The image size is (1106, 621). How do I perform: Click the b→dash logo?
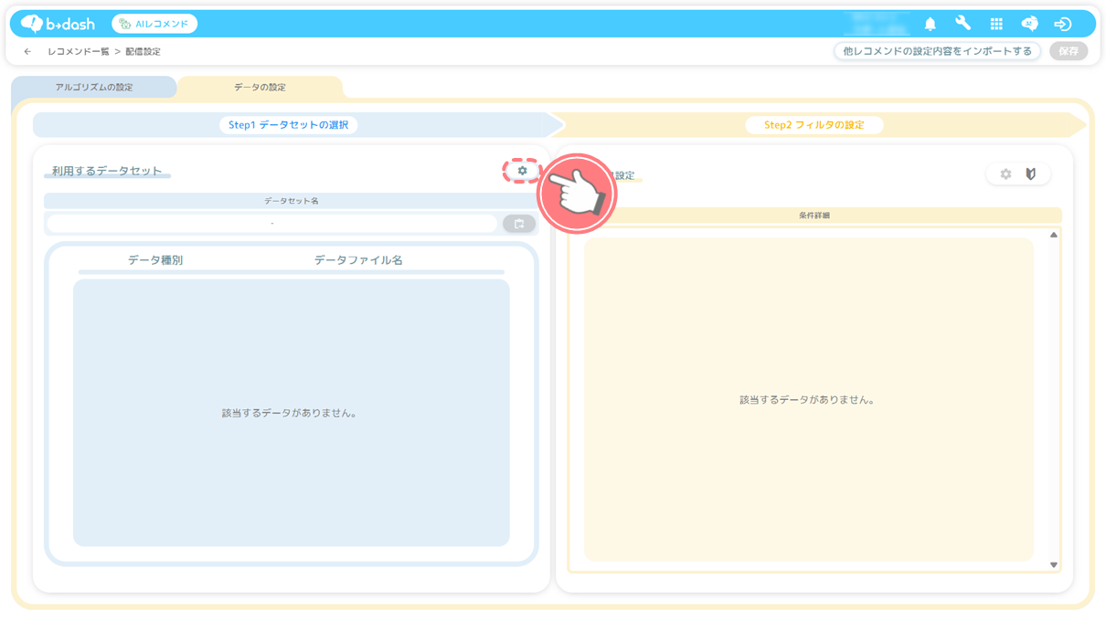(x=58, y=24)
